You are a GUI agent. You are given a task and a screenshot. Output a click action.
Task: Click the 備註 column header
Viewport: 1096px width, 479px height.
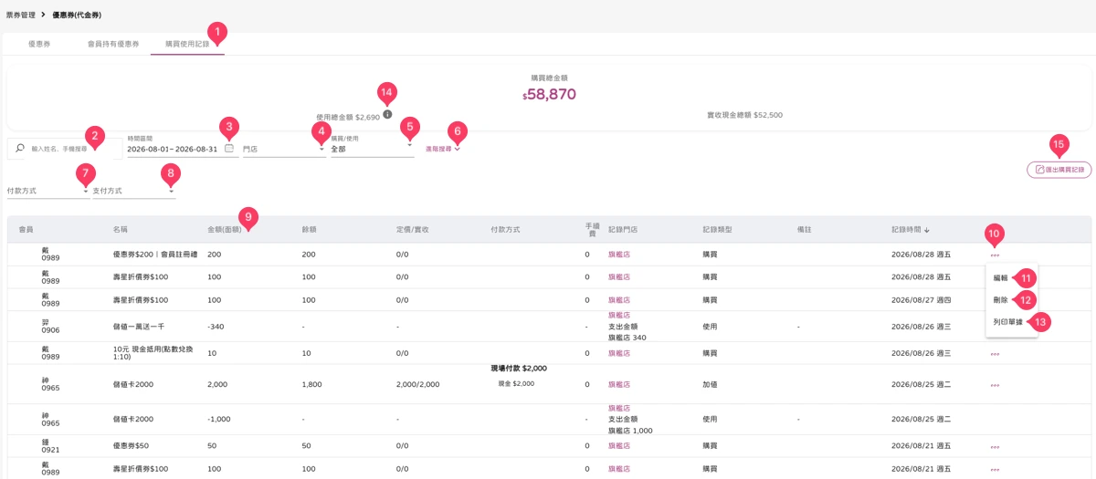pos(805,230)
